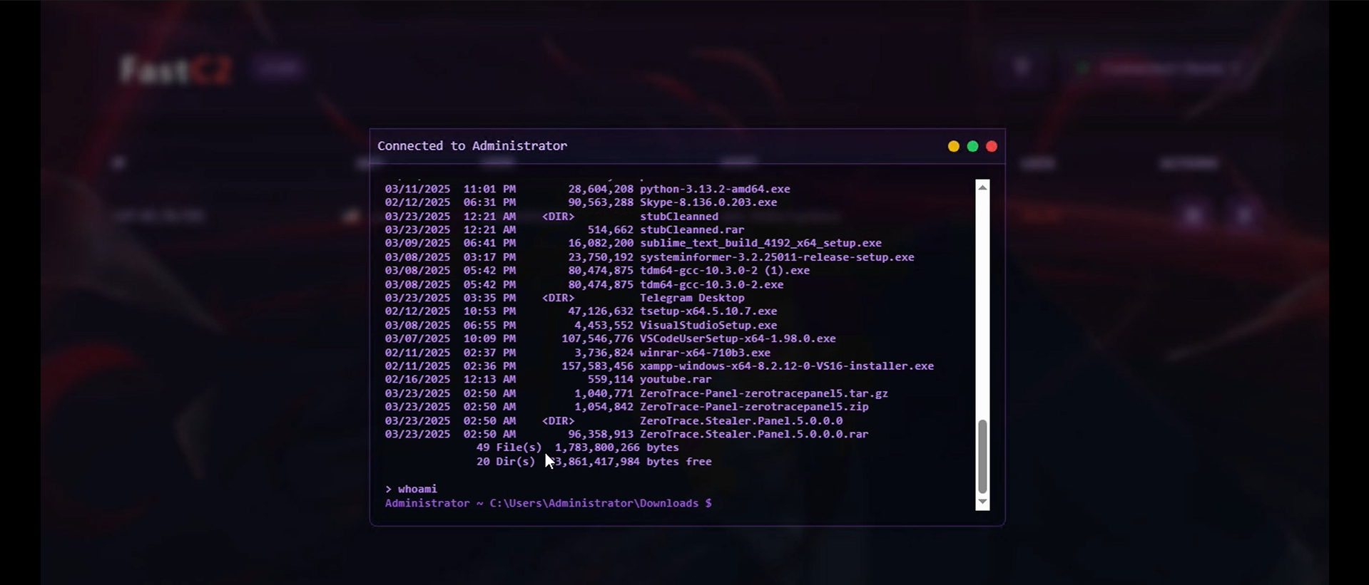
Task: Click the '49 File(s)' summary line
Action: tap(577, 447)
